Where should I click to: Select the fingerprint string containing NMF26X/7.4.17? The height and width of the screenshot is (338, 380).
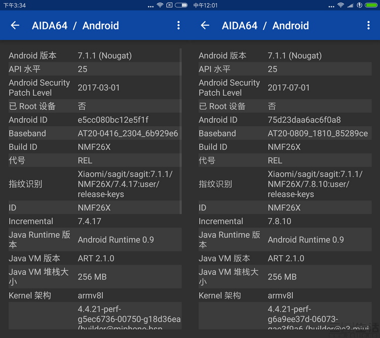[x=125, y=184]
